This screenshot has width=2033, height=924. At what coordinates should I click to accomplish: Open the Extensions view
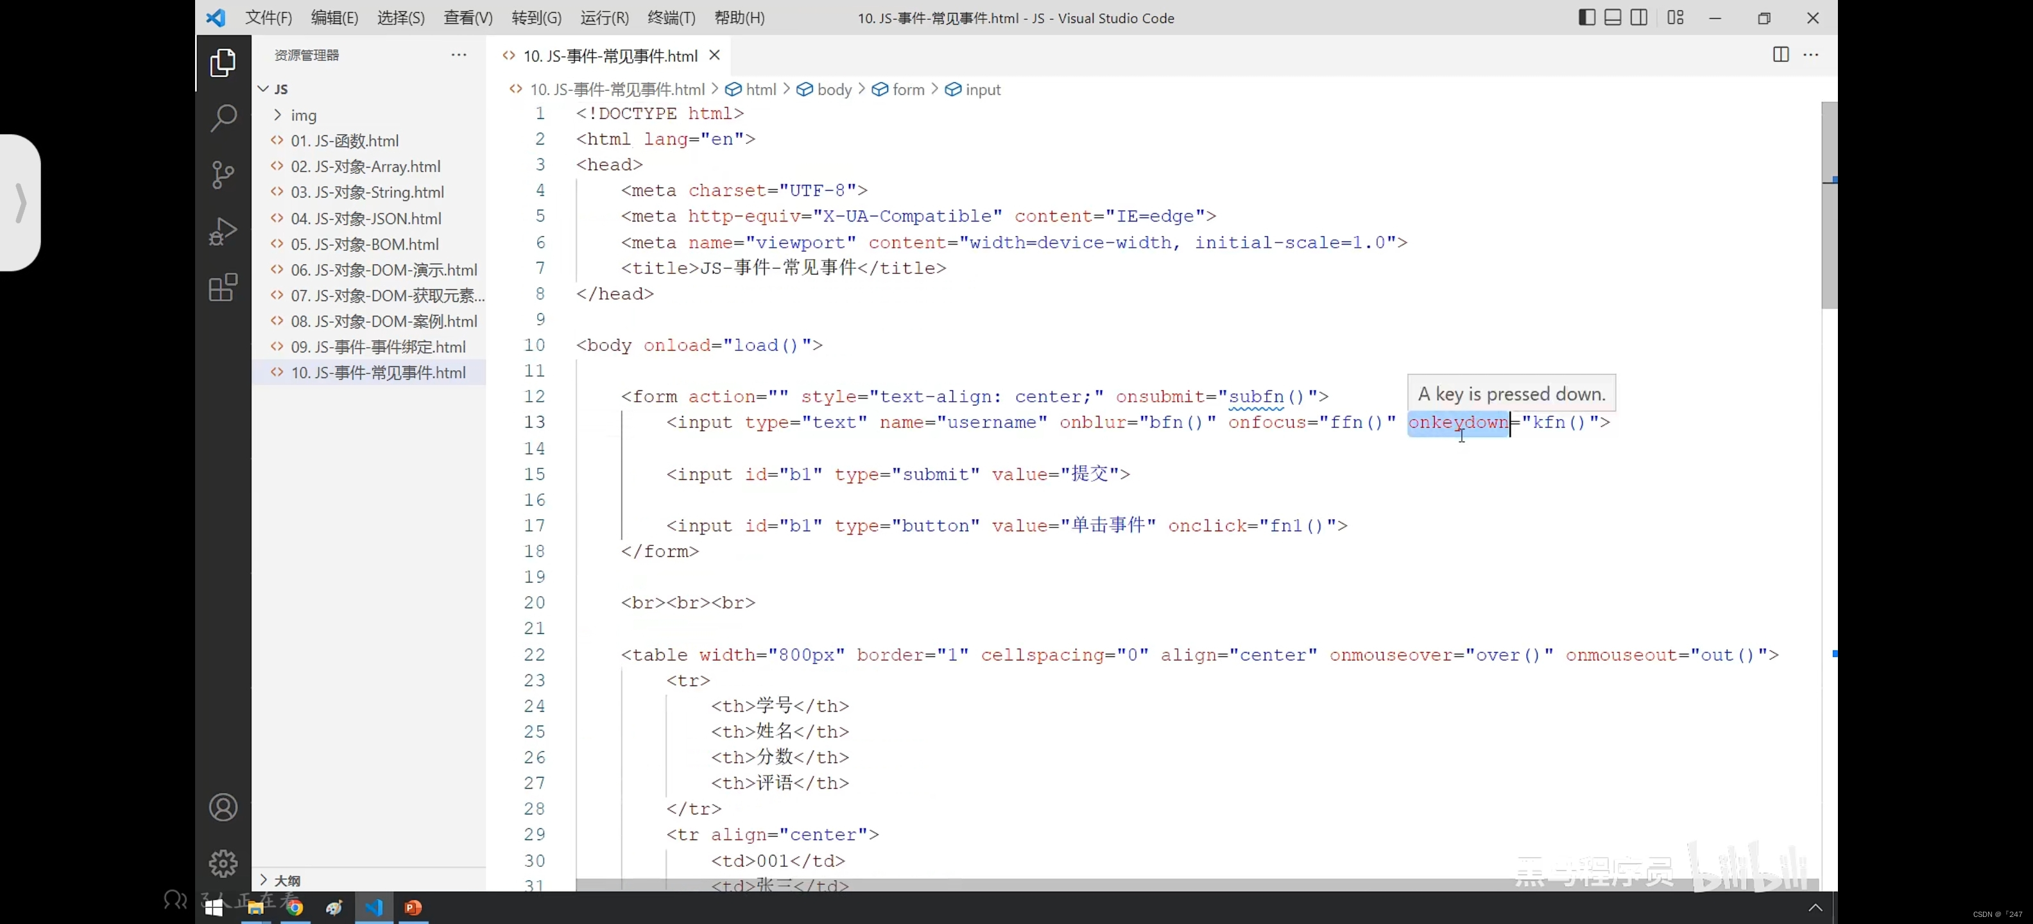point(223,287)
